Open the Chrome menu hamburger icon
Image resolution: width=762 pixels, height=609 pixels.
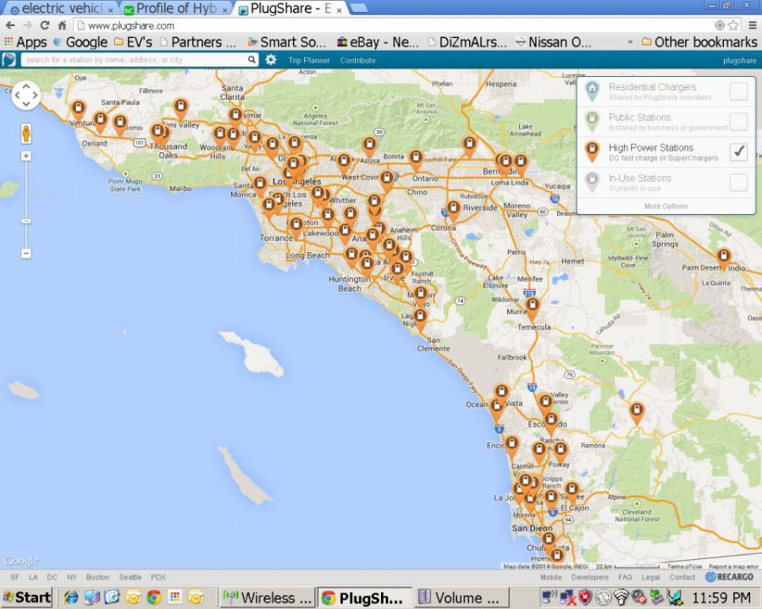coord(753,25)
